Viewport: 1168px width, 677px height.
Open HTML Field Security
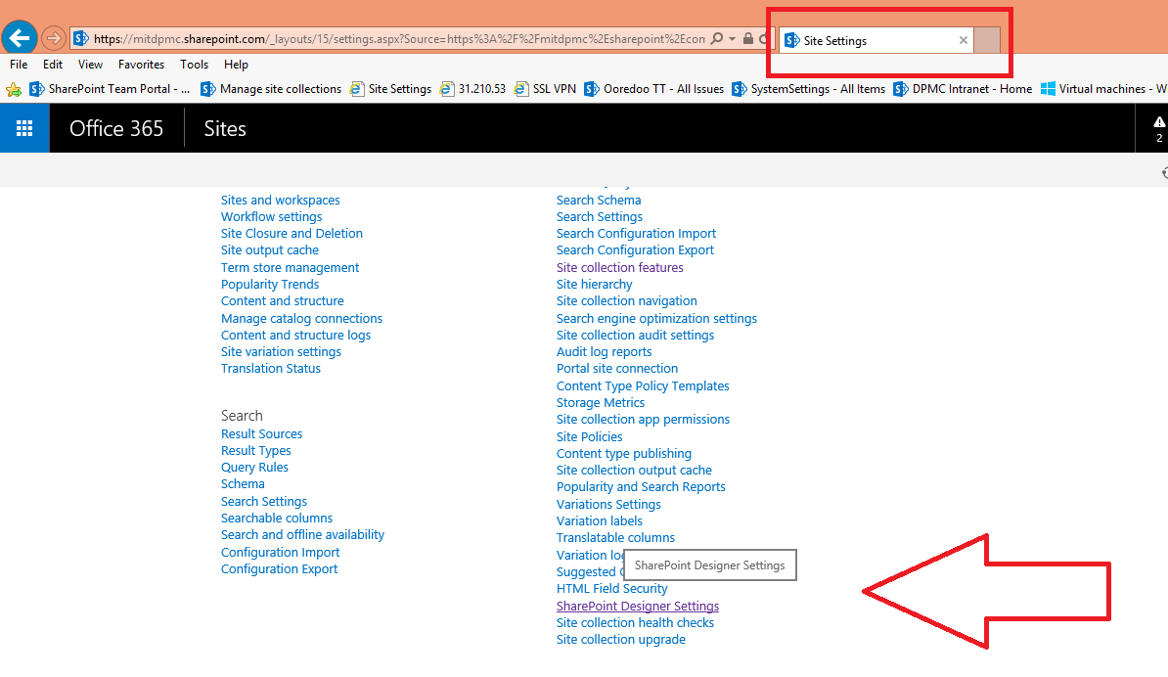(x=611, y=588)
